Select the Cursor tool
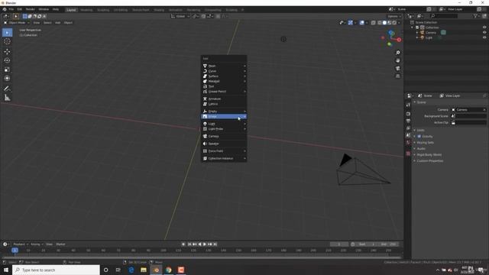489x275 pixels. 7,41
